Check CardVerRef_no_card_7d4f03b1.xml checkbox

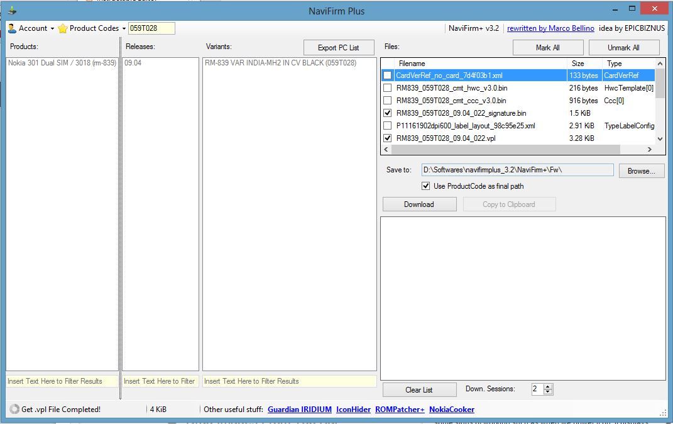point(387,75)
